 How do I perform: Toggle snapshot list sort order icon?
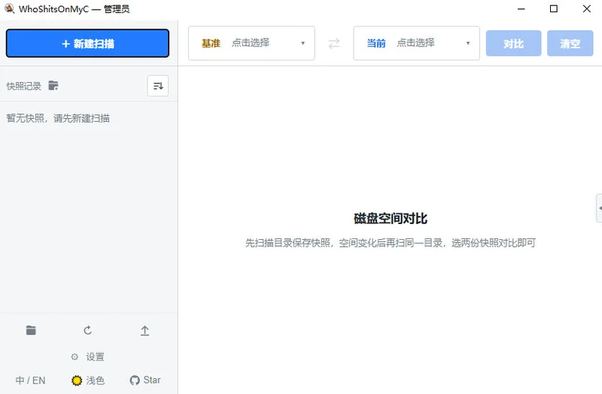(x=158, y=86)
